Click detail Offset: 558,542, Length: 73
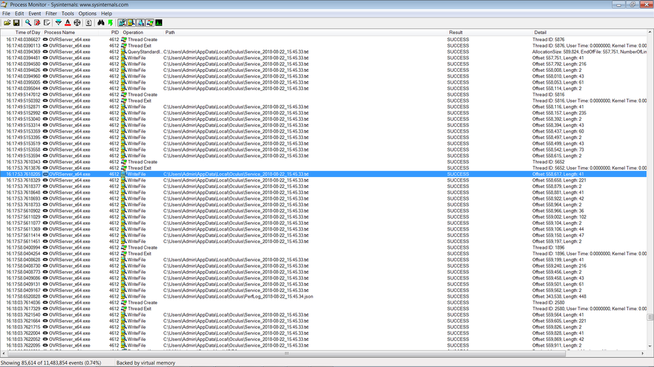 point(558,150)
